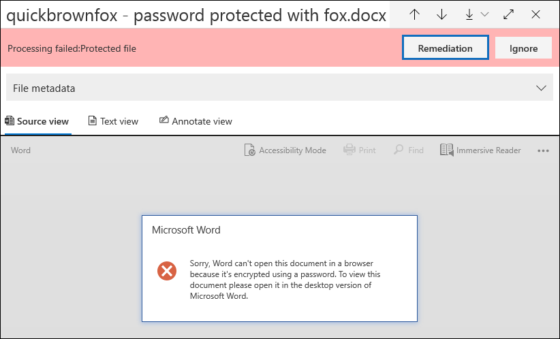Viewport: 560px width, 339px height.
Task: Expand the File metadata section
Action: 542,88
